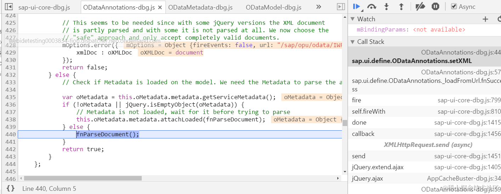501x194 pixels.
Task: Close the ODataAnnotations-dbg.js tab
Action: click(x=160, y=7)
